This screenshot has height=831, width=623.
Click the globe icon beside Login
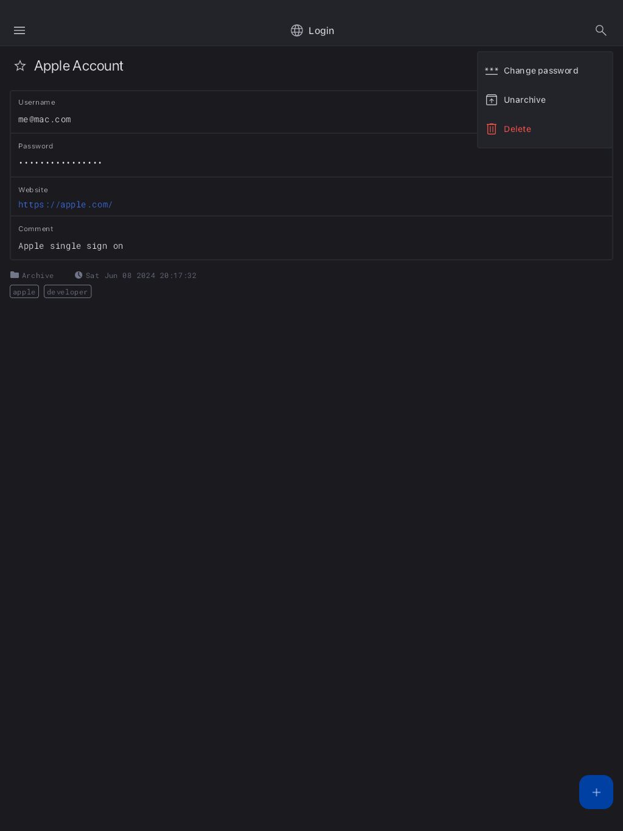point(297,30)
